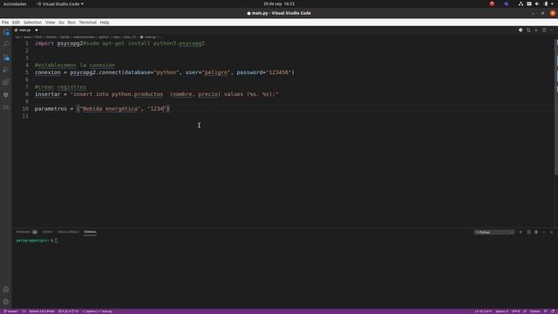Open the Visual Studio Code app menu in top bar
The width and height of the screenshot is (558, 314).
coord(60,3)
